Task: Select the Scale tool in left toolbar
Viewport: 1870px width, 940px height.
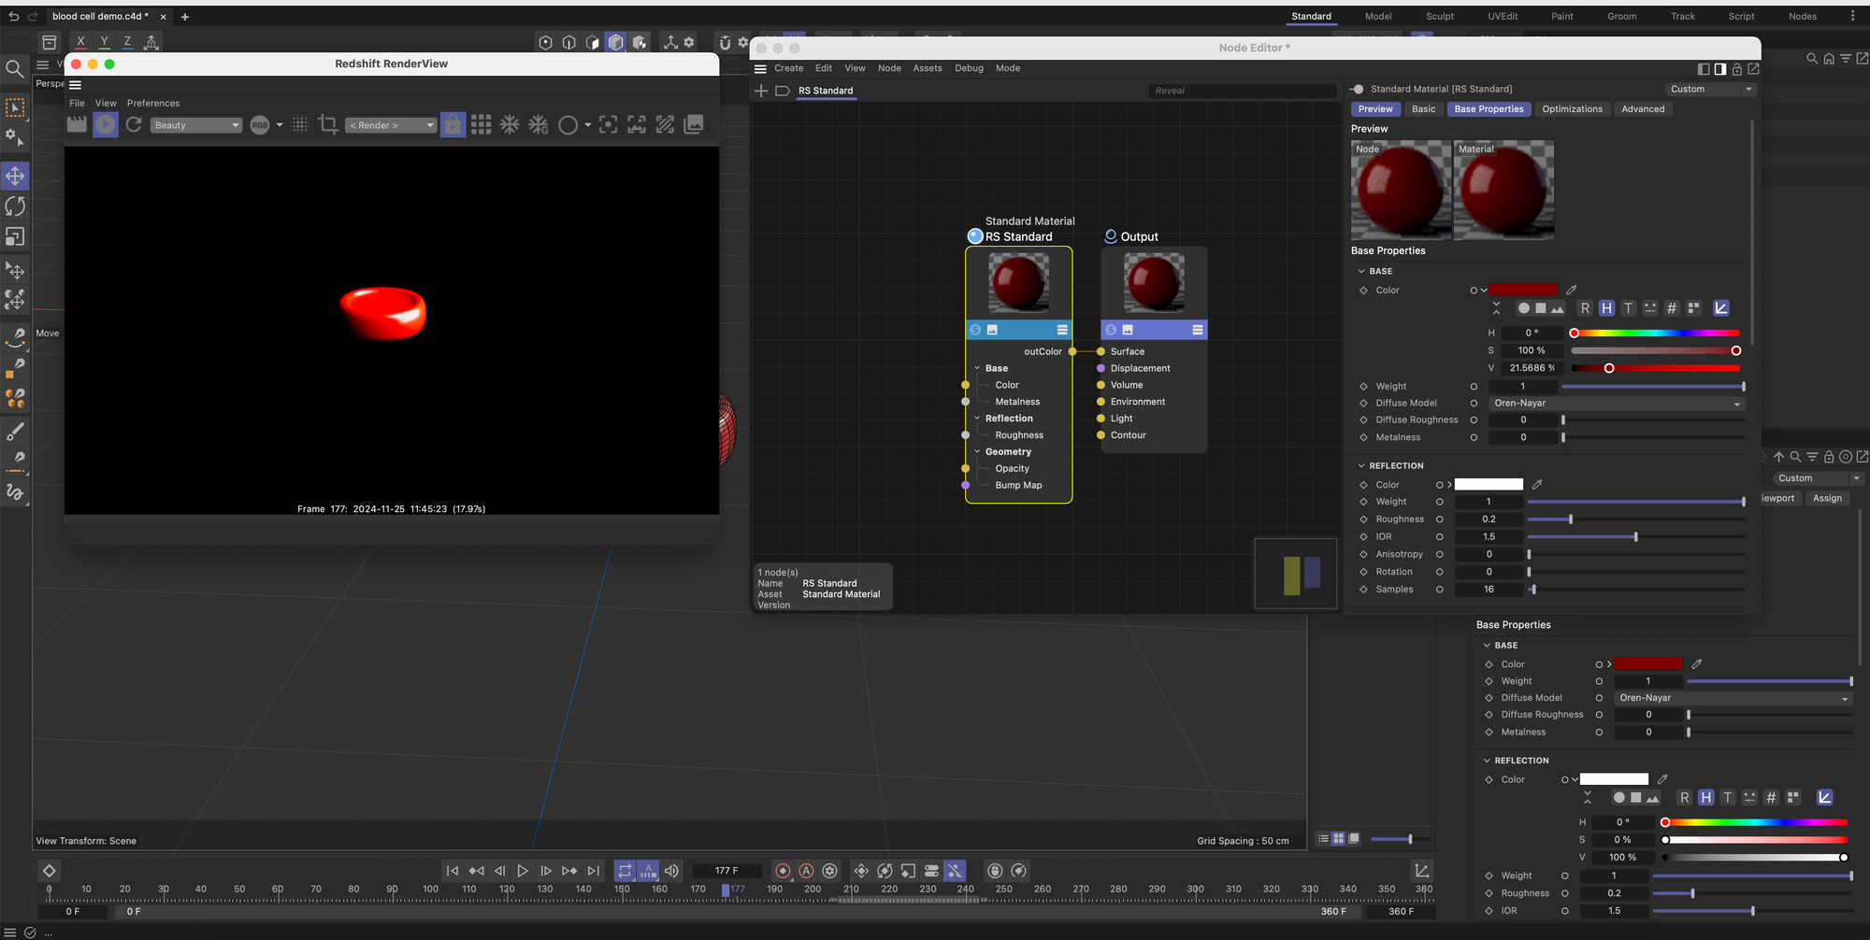Action: (x=15, y=237)
